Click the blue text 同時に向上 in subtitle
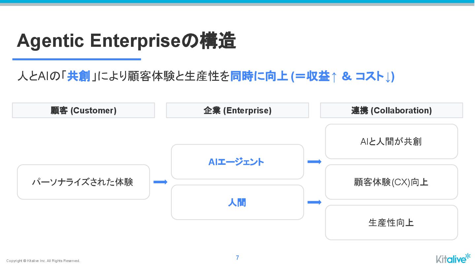 [x=259, y=76]
